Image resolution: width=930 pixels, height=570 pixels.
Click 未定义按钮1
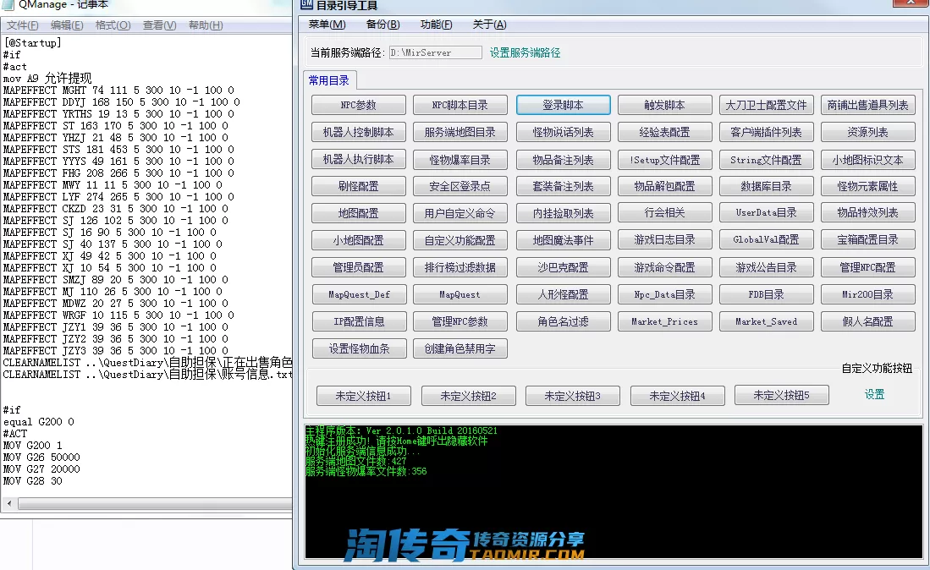point(364,396)
